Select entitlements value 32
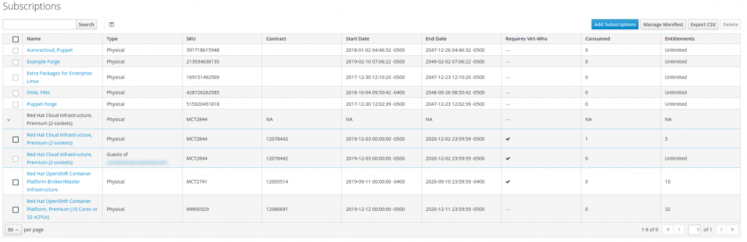The height and width of the screenshot is (242, 747). pyautogui.click(x=667, y=209)
